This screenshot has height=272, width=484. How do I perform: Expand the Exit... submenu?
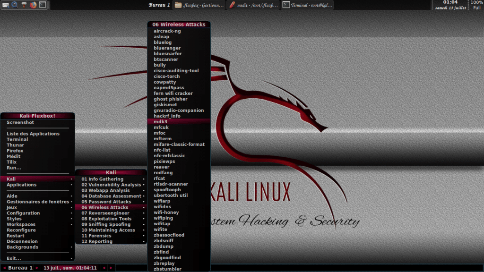pyautogui.click(x=38, y=258)
